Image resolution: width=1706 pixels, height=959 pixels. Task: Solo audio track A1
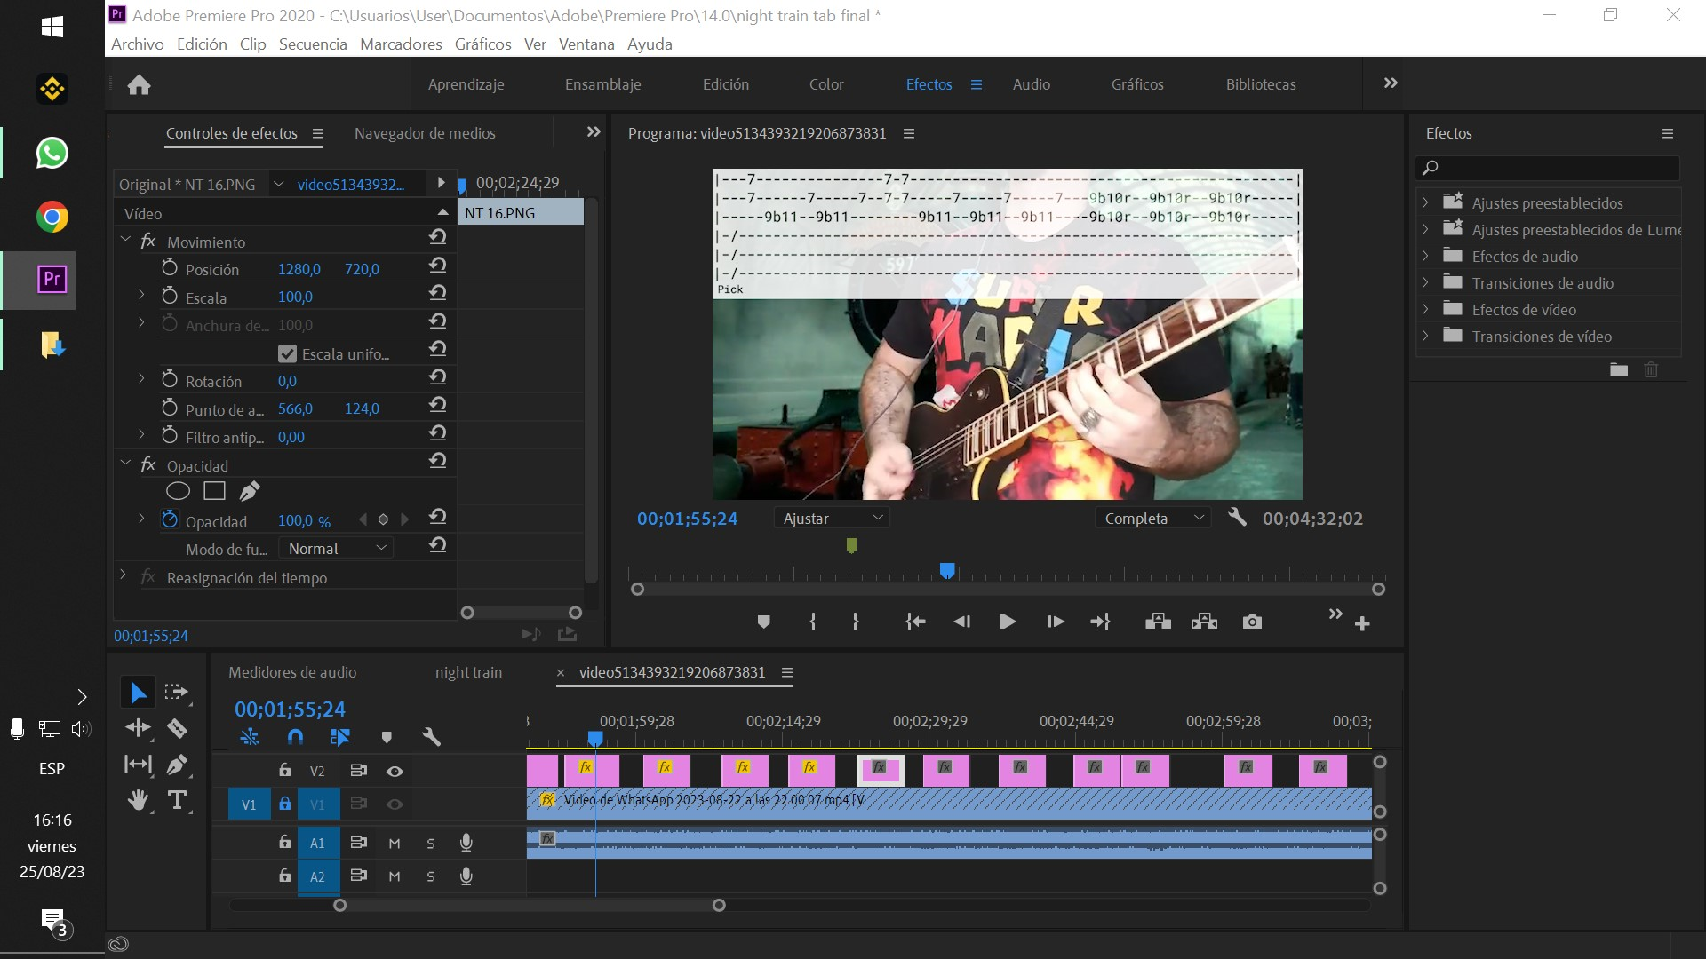[x=431, y=843]
